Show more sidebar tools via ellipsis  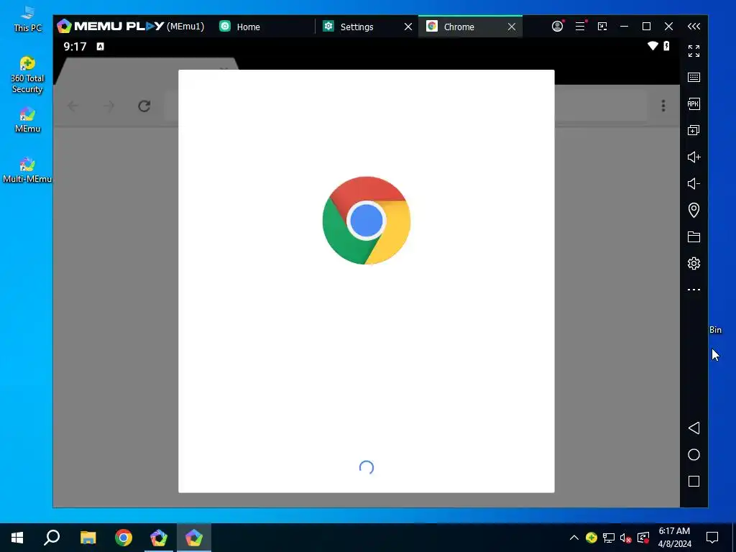[x=694, y=290]
